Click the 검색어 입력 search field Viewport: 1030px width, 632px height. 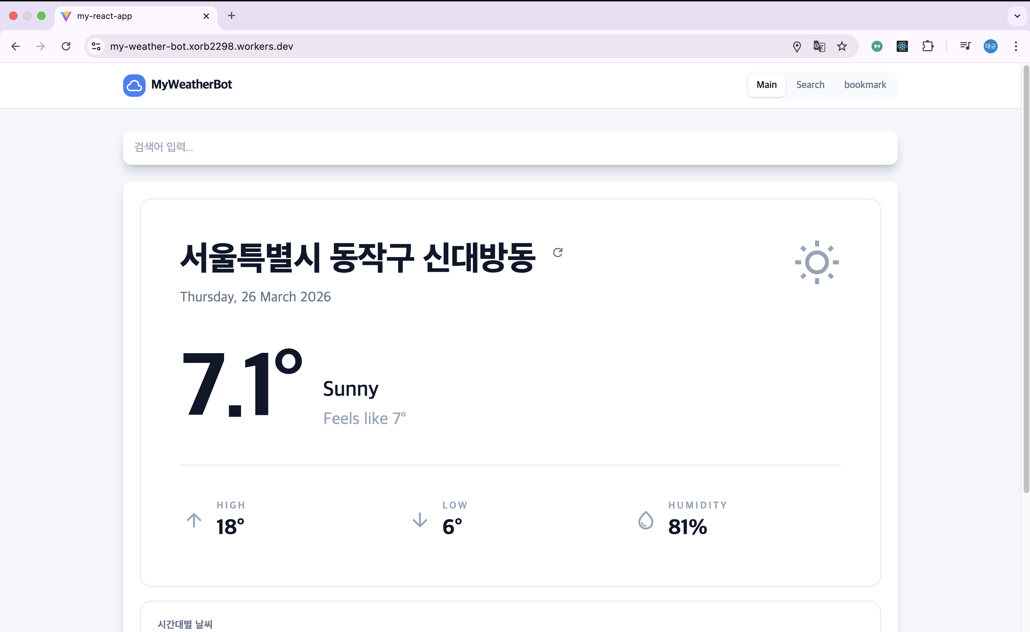point(510,148)
